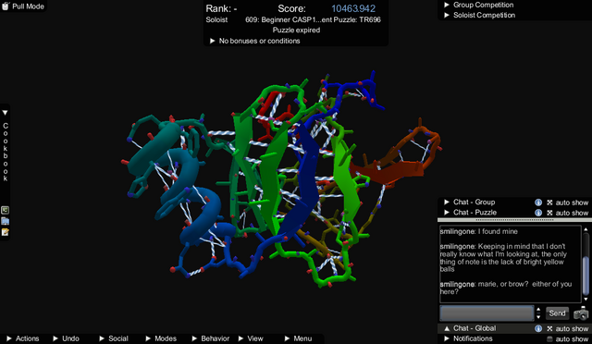Click the Send chat button
Image resolution: width=592 pixels, height=344 pixels.
tap(557, 313)
